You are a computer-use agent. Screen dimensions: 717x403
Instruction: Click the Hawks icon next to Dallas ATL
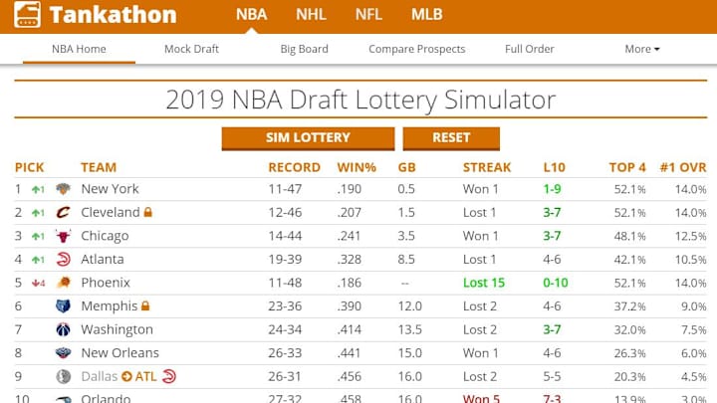(x=168, y=376)
